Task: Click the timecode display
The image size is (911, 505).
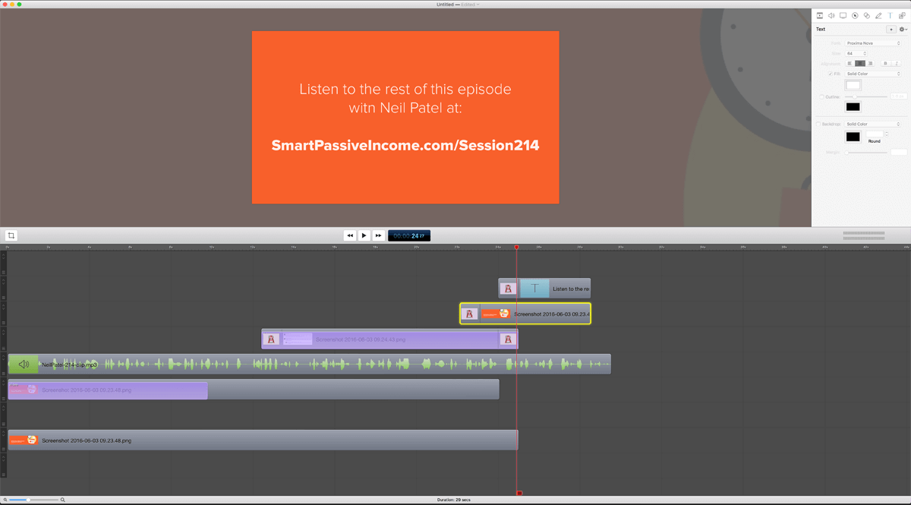Action: click(x=409, y=235)
